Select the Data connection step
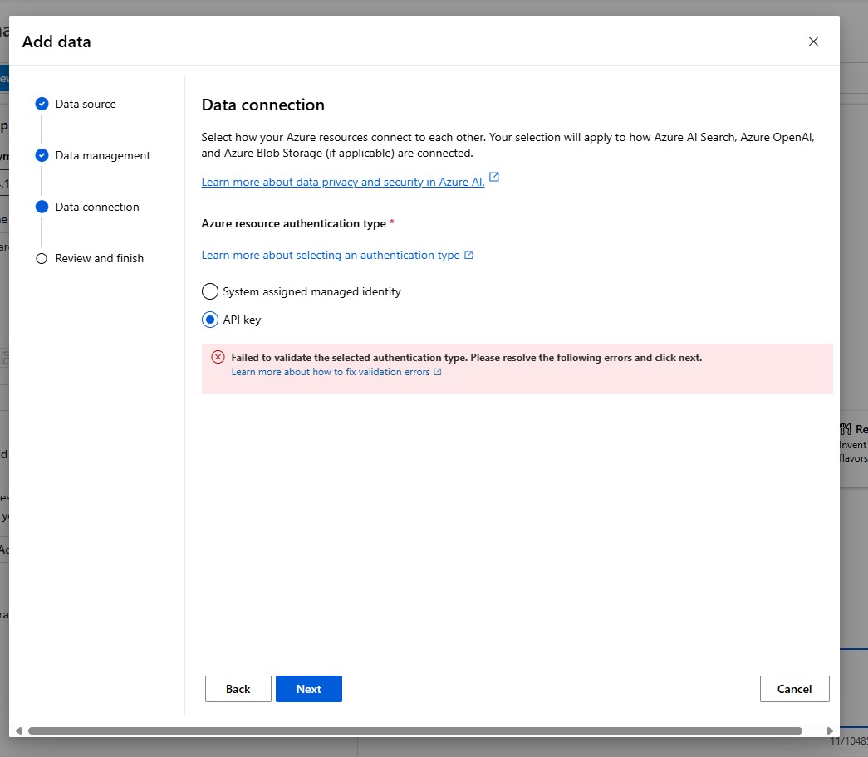 click(97, 207)
